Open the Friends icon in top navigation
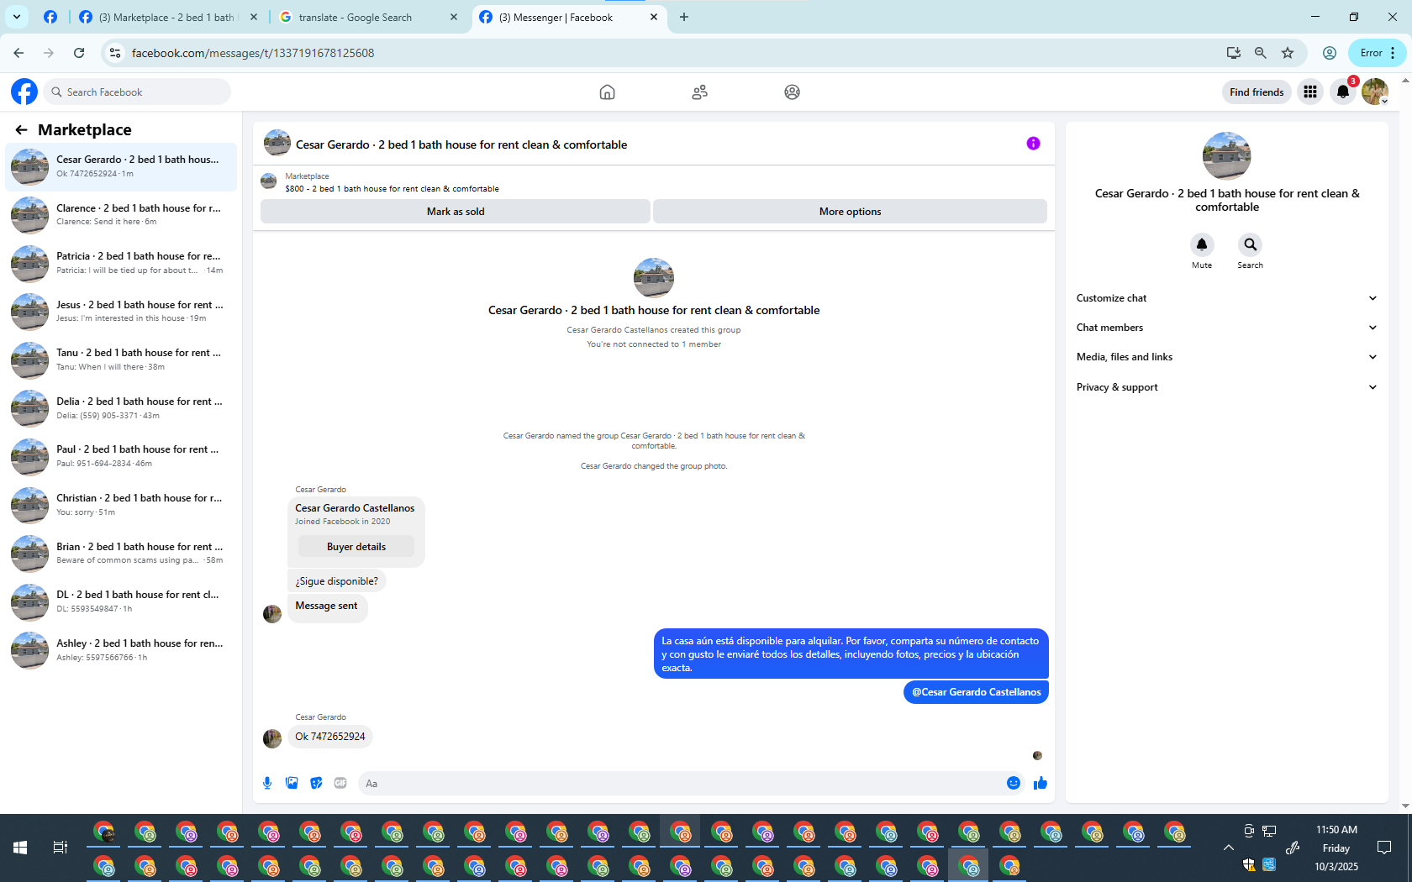1412x882 pixels. tap(699, 92)
